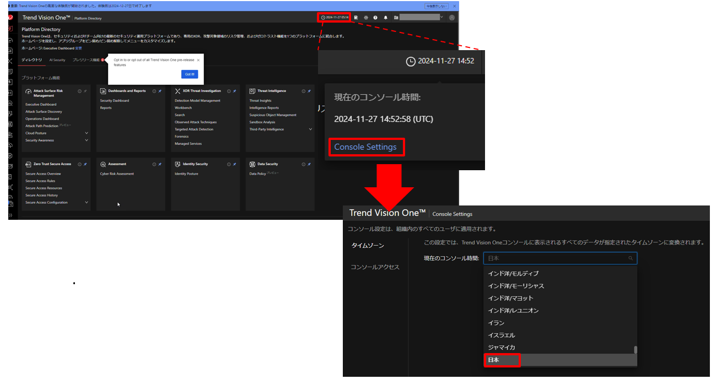The image size is (711, 379).
Task: Click the Console Settings link
Action: (365, 147)
